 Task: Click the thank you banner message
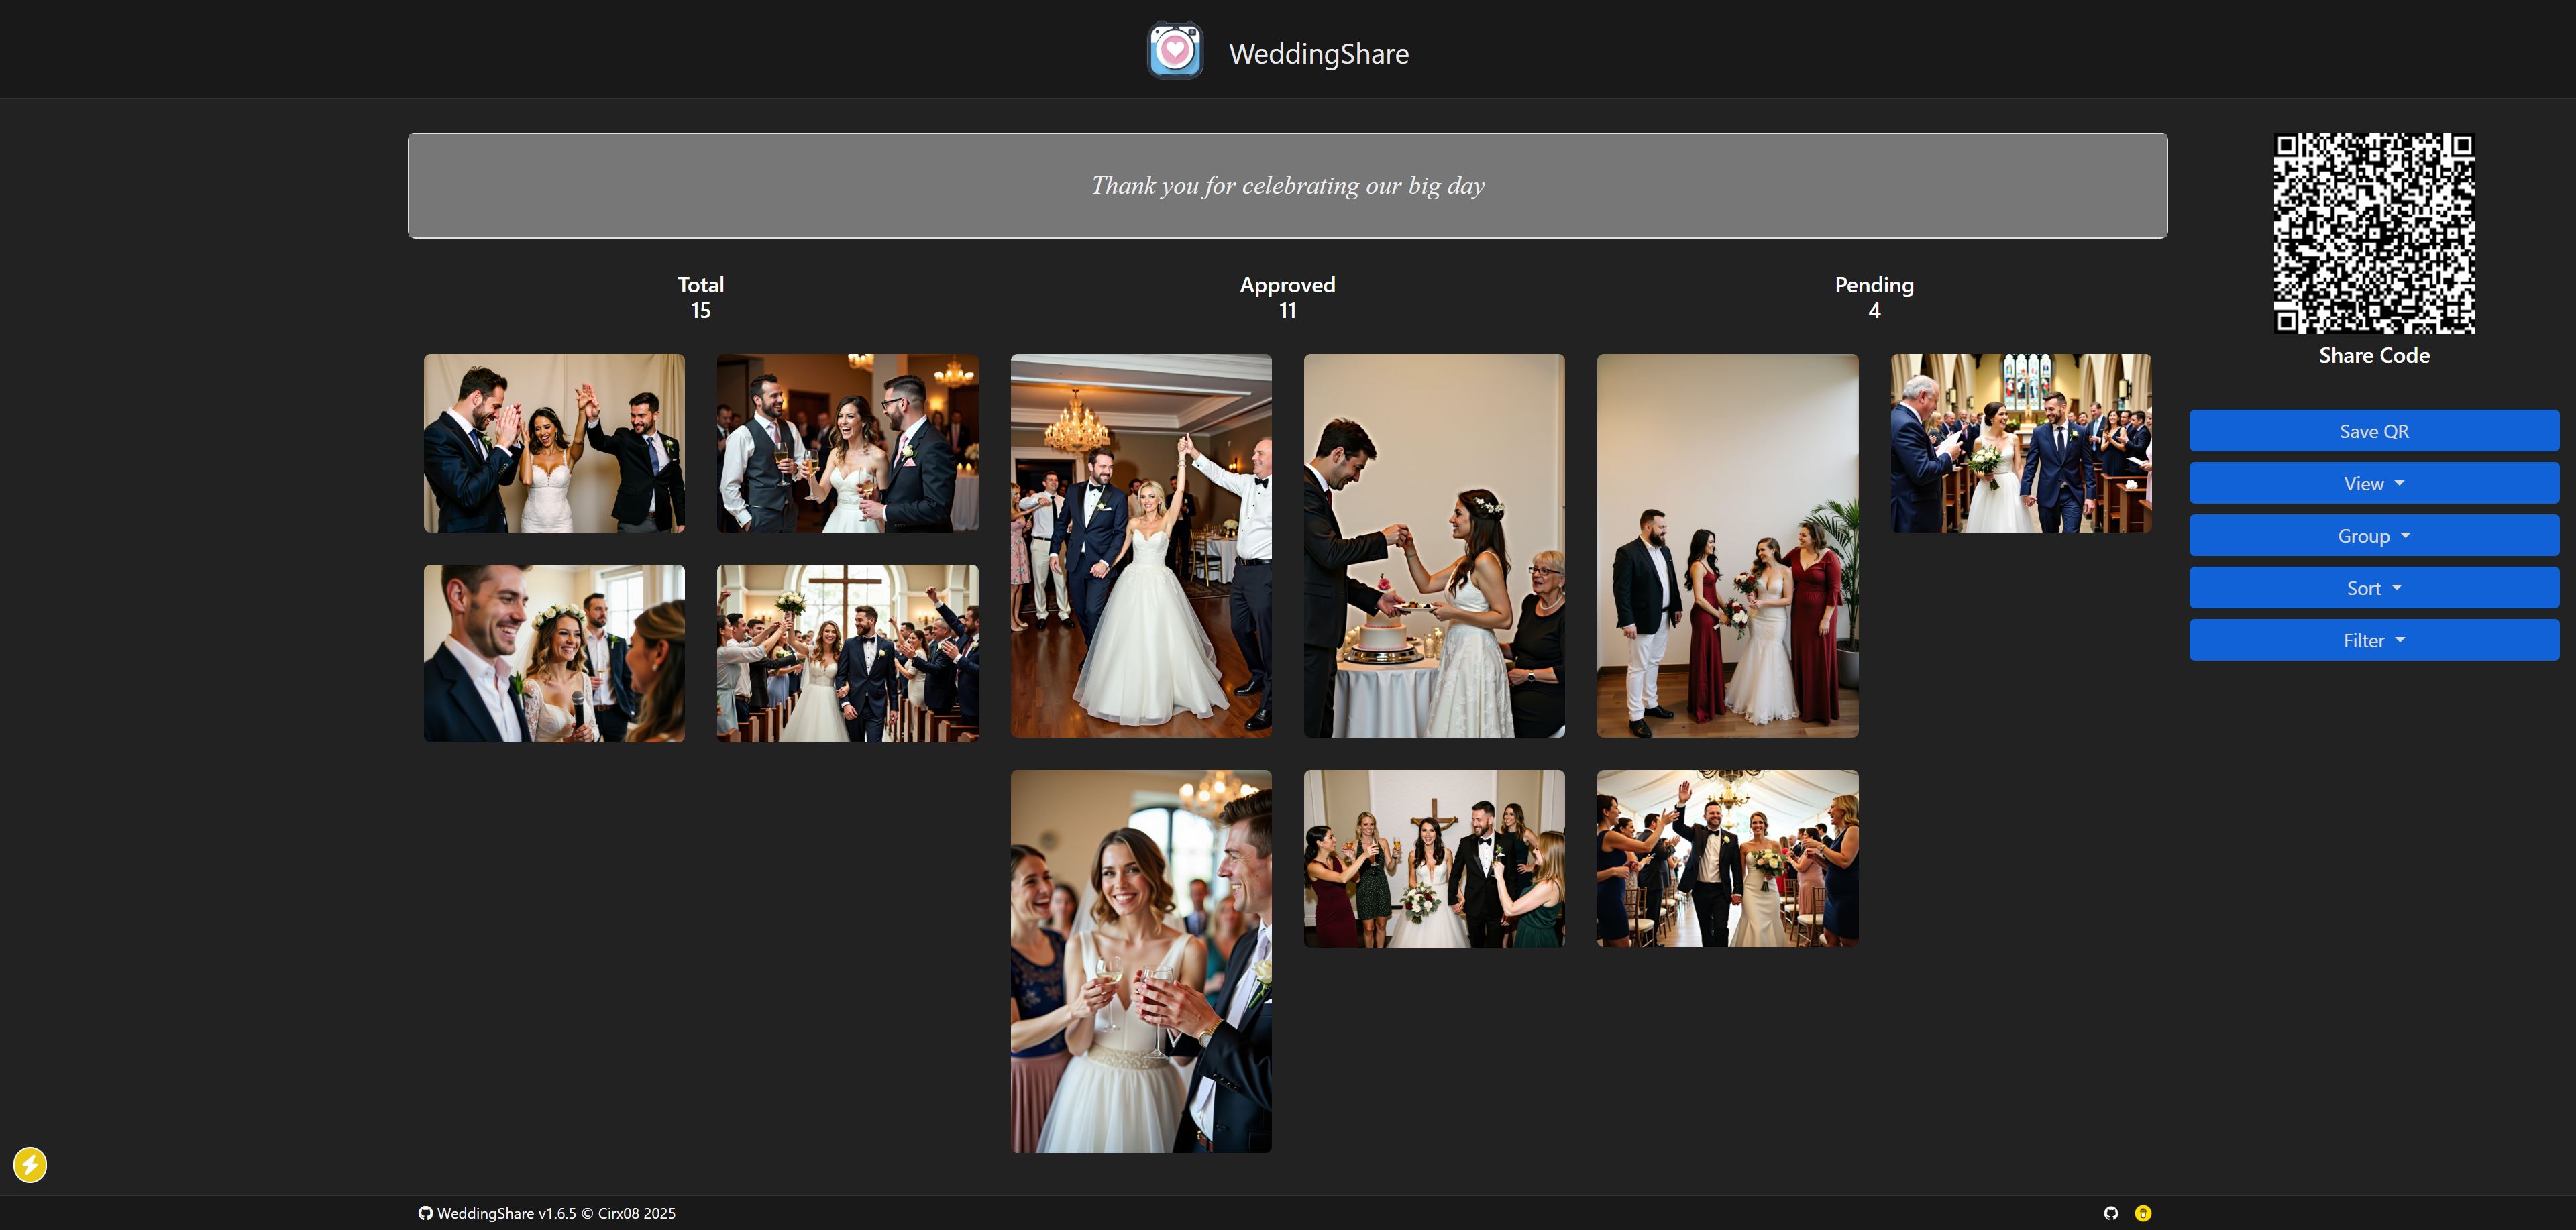pyautogui.click(x=1287, y=186)
